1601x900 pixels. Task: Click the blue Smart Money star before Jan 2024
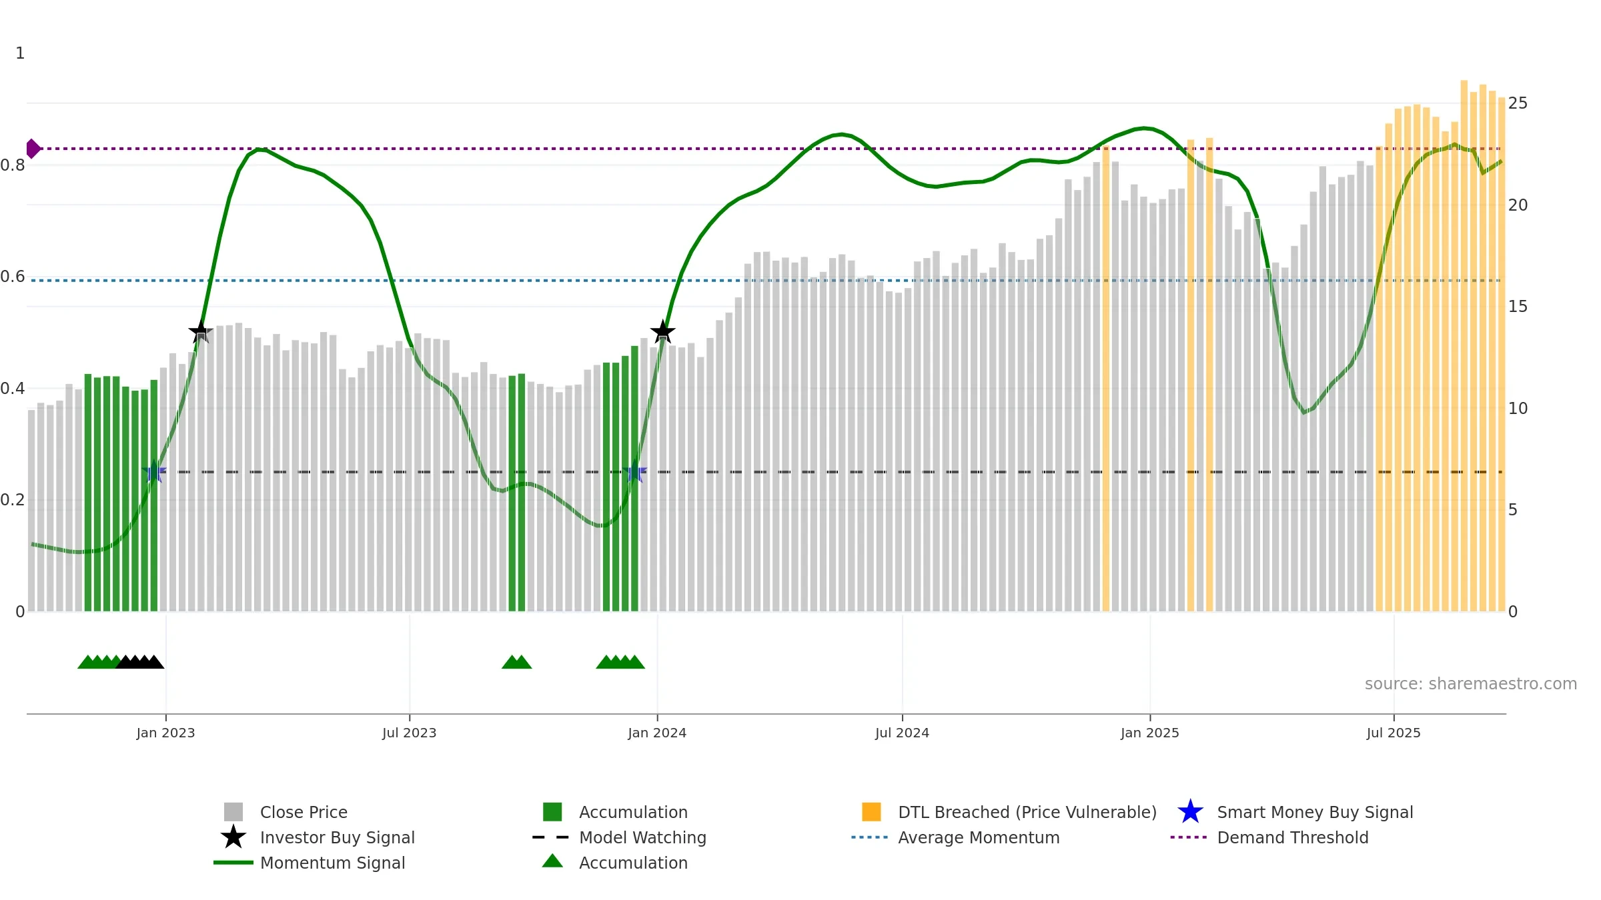coord(634,472)
